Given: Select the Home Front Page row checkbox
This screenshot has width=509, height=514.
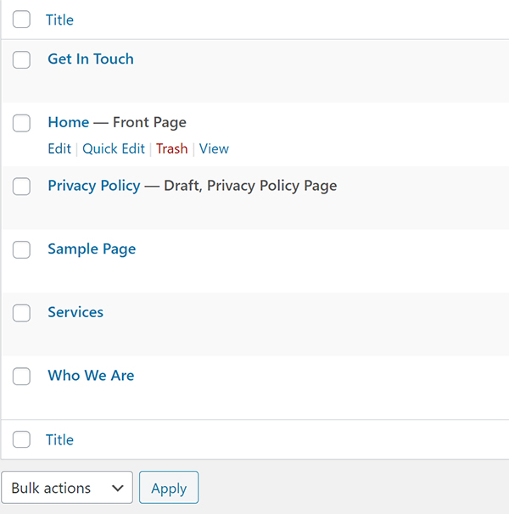Looking at the screenshot, I should coord(22,123).
